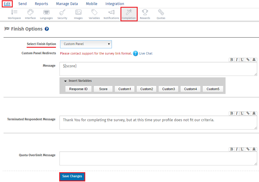Collapse the Insert Variables section
This screenshot has height=182, width=259.
tap(65, 81)
